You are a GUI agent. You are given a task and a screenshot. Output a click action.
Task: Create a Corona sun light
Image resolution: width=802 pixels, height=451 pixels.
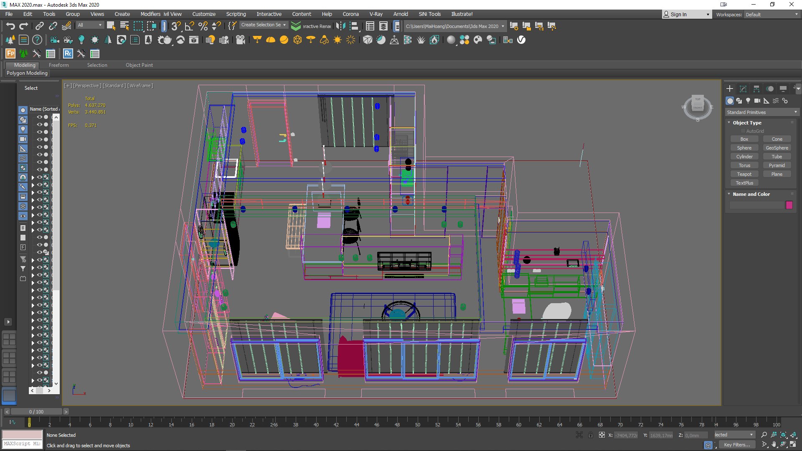(338, 40)
